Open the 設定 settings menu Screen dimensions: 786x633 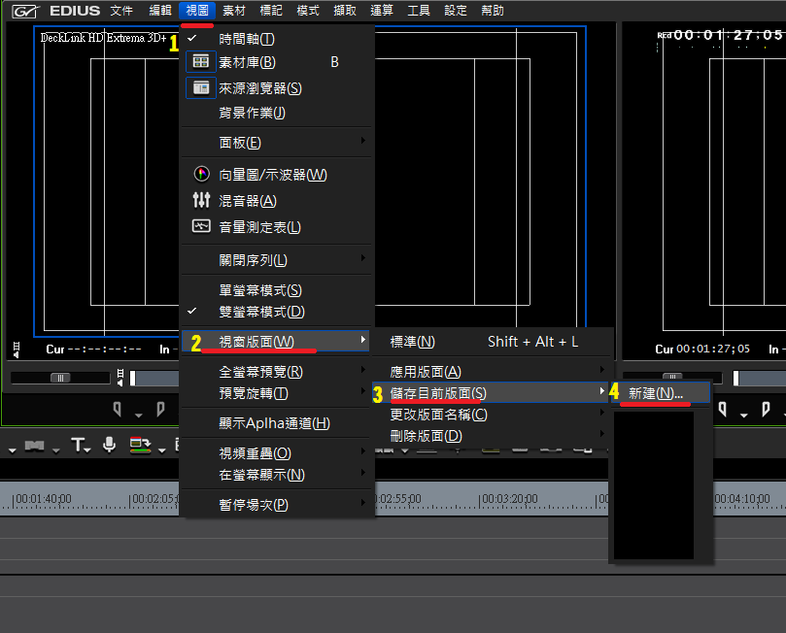click(x=455, y=11)
